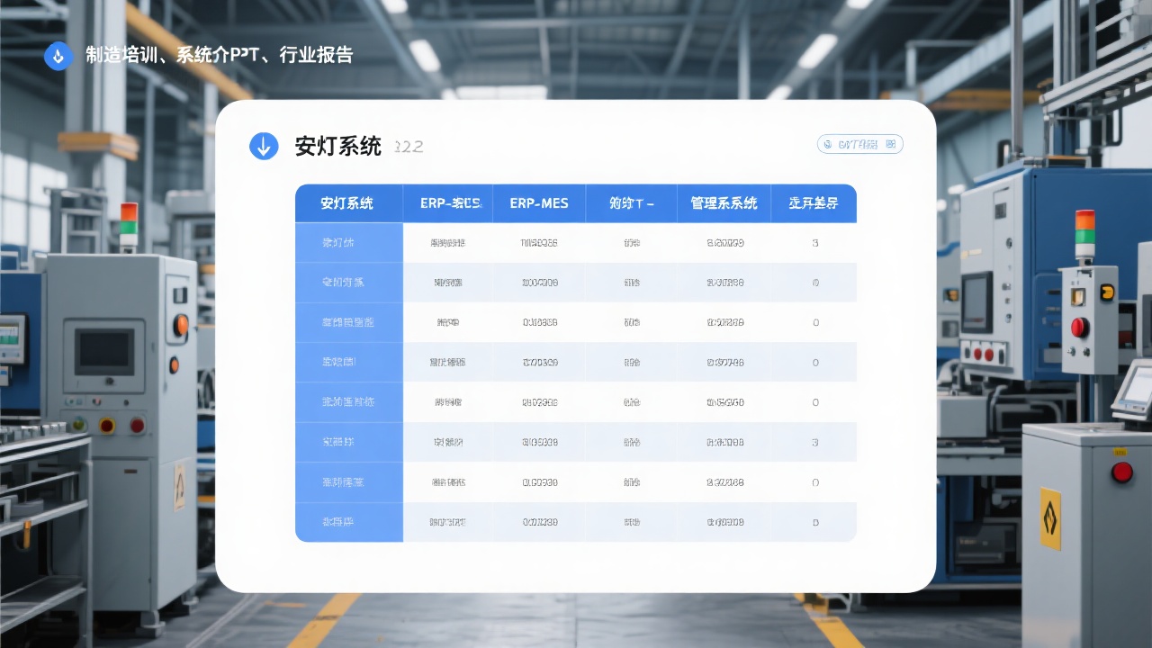
Task: Expand the ERP-MES column header
Action: point(539,203)
